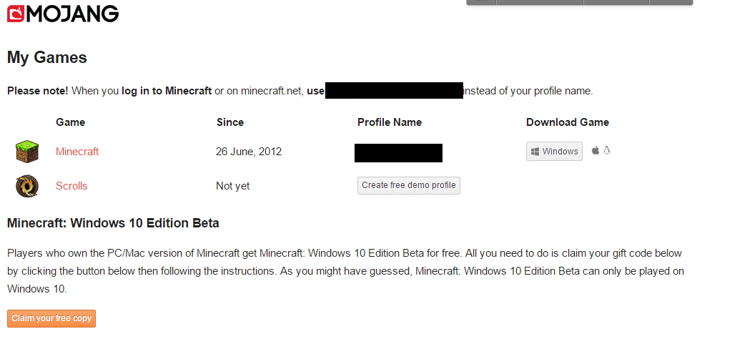Open the Minecraft game link
742x344 pixels.
[x=77, y=152]
